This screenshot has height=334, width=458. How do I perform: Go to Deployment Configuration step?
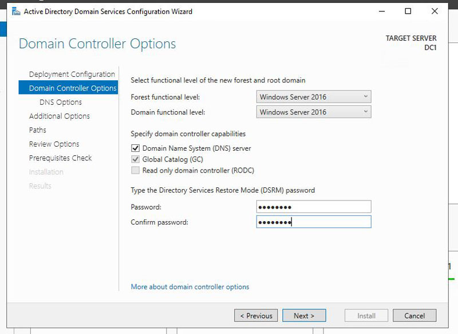(72, 74)
